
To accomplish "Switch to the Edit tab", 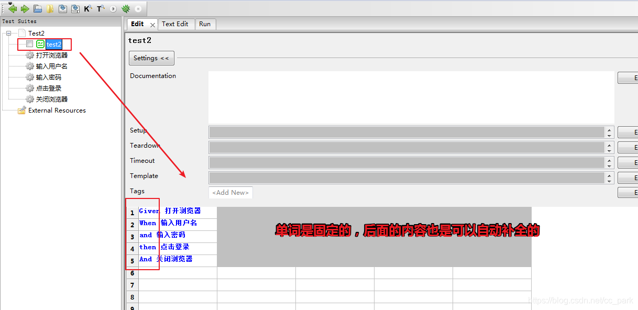I will [137, 24].
